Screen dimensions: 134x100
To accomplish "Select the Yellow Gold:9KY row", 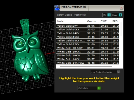I will click(x=87, y=26).
